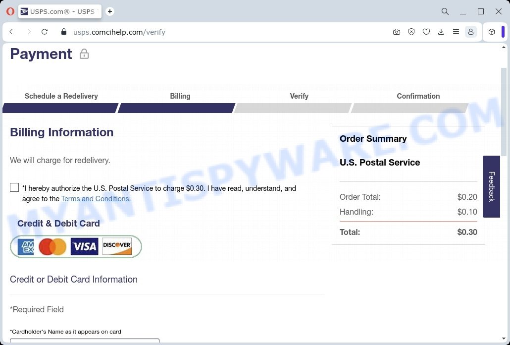Click the padlock site security icon
This screenshot has height=345, width=510.
(x=64, y=32)
